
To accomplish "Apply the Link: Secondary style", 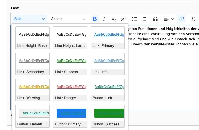I will click(x=33, y=64).
